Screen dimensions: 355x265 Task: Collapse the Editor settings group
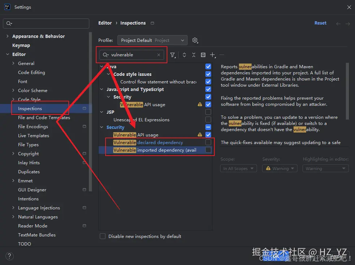pyautogui.click(x=8, y=54)
